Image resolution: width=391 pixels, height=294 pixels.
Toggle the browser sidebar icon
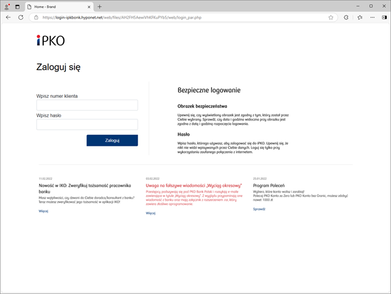click(384, 17)
